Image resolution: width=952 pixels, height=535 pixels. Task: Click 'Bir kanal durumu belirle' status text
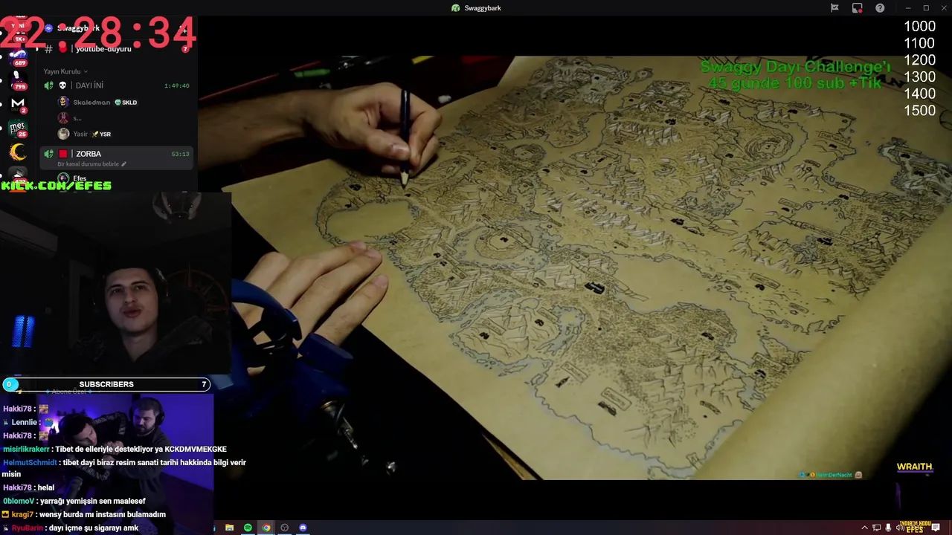coord(88,164)
